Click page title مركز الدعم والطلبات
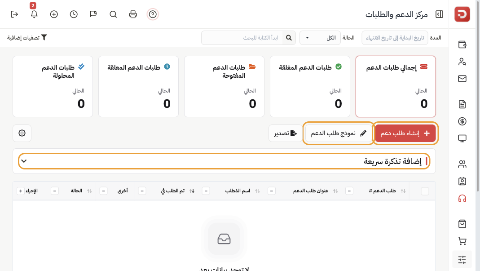The width and height of the screenshot is (480, 271). pos(396,14)
